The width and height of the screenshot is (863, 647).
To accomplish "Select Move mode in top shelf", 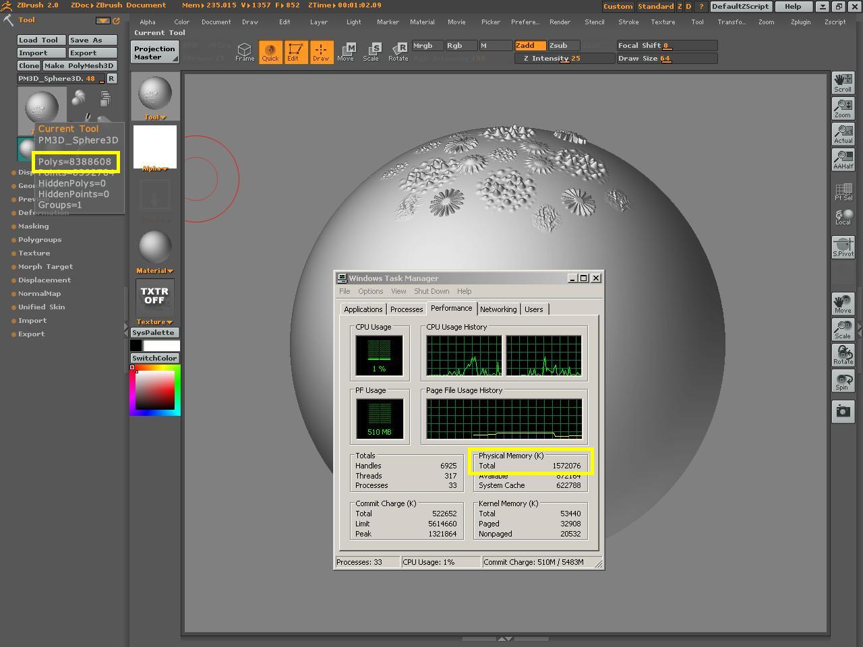I will click(x=346, y=52).
